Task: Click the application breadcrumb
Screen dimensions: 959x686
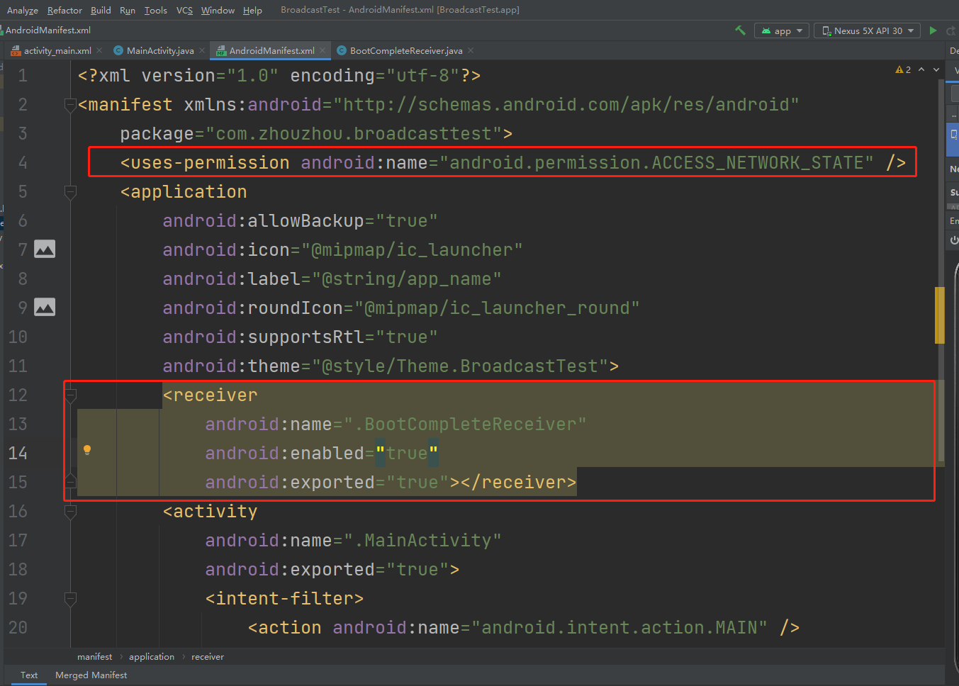Action: pyautogui.click(x=152, y=657)
